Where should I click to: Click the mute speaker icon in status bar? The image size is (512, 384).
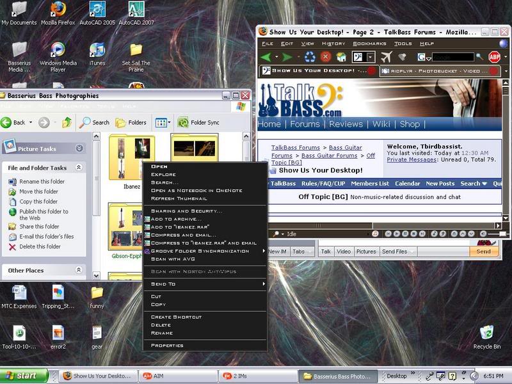click(483, 234)
